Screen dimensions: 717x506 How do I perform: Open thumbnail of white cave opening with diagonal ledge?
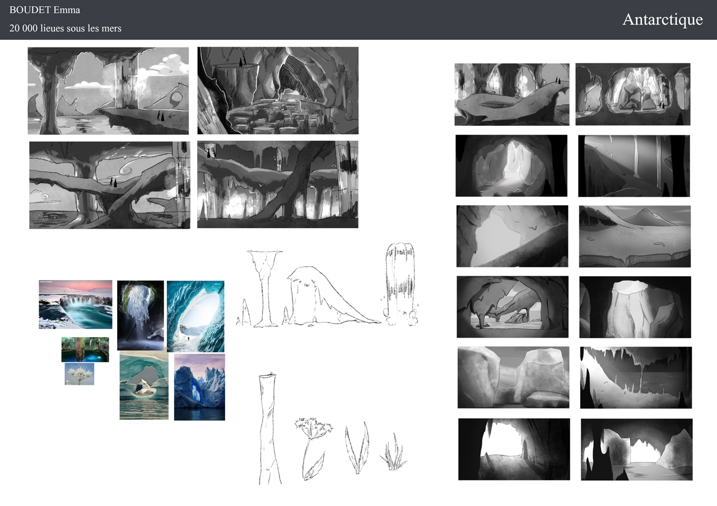point(512,236)
